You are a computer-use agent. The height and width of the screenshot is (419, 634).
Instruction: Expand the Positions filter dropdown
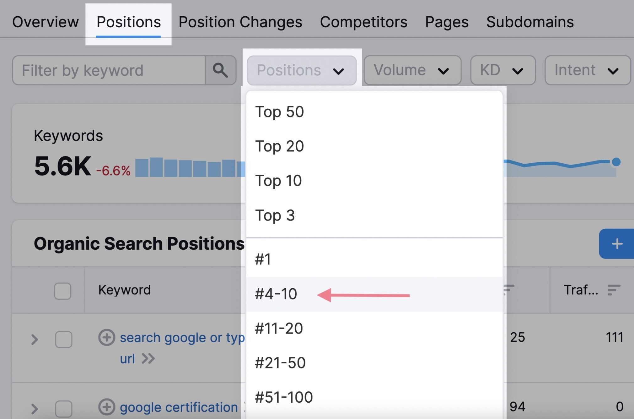click(301, 70)
